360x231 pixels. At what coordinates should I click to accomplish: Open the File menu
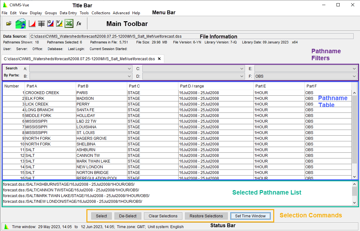(x=4, y=13)
